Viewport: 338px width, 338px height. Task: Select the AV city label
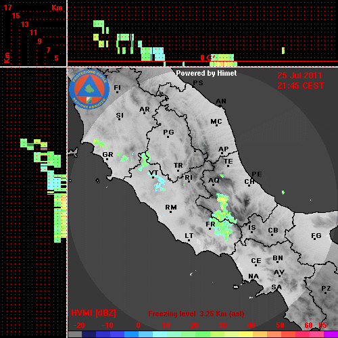279,272
